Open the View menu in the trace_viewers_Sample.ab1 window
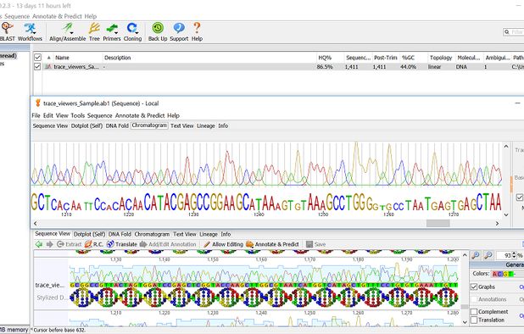The width and height of the screenshot is (524, 334). 62,115
